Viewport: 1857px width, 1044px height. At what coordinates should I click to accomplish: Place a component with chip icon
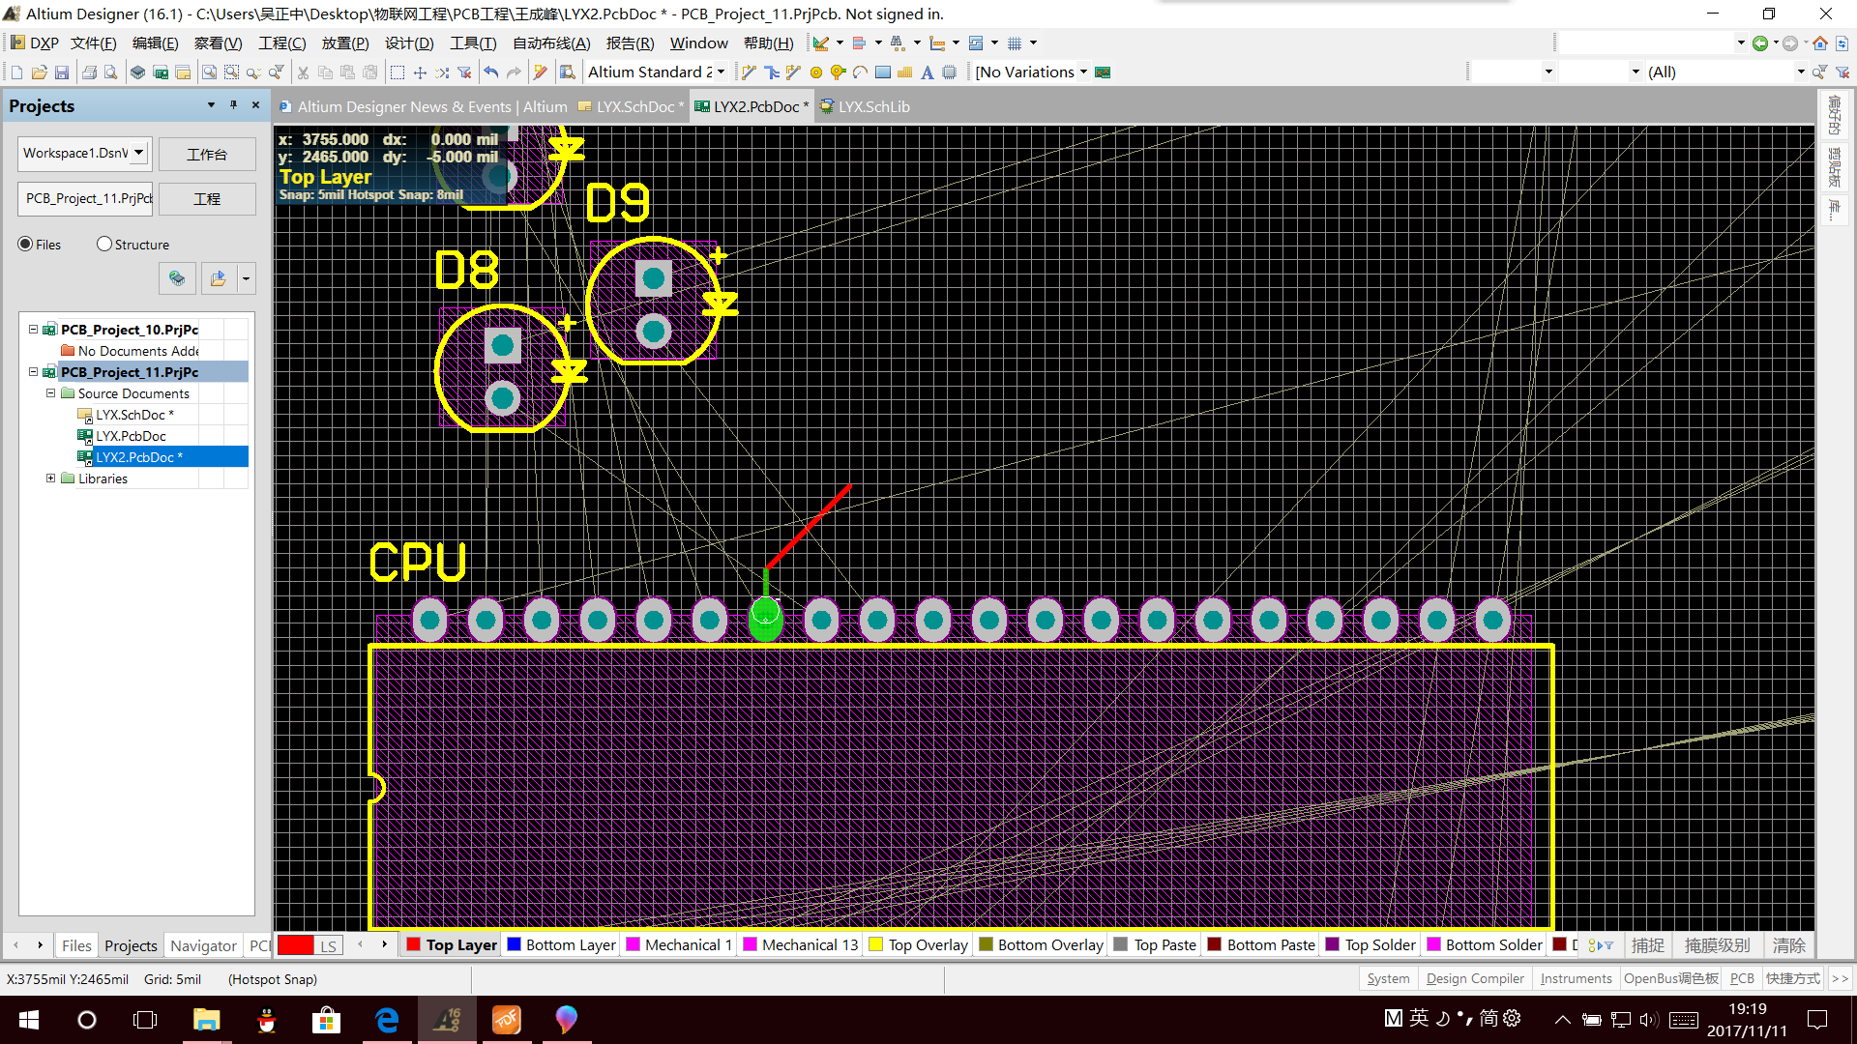(949, 72)
